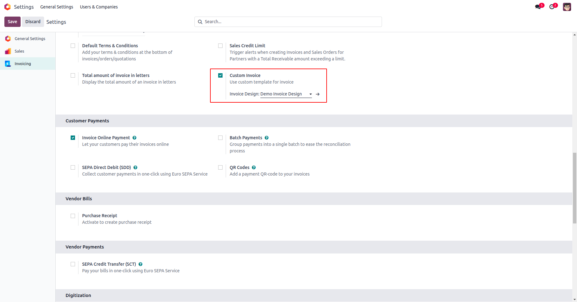Select the Sales settings tab in sidebar
This screenshot has height=302, width=577.
tap(19, 51)
